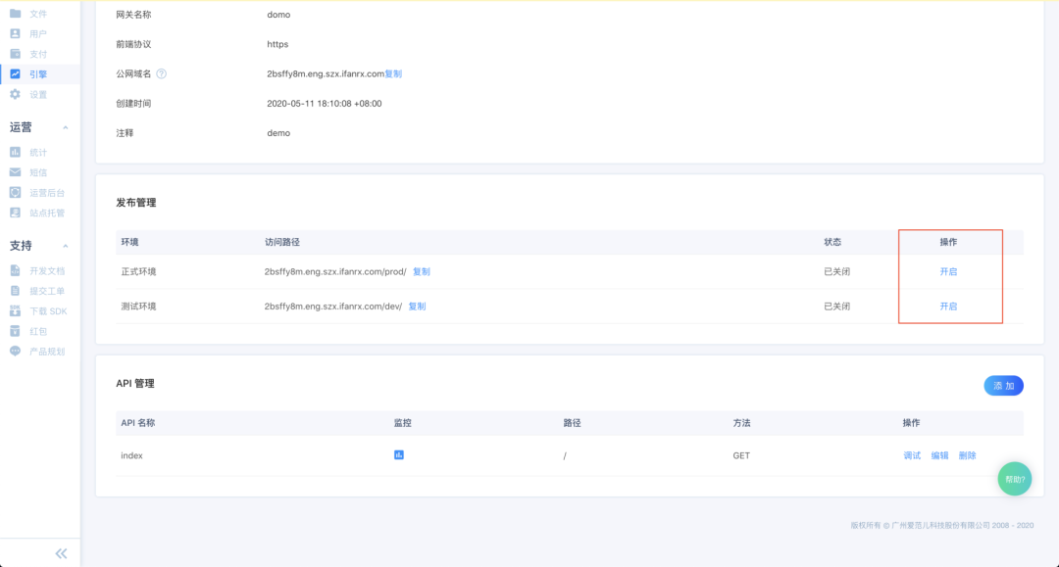1059x567 pixels.
Task: Collapse the 支持 section
Action: click(x=66, y=246)
